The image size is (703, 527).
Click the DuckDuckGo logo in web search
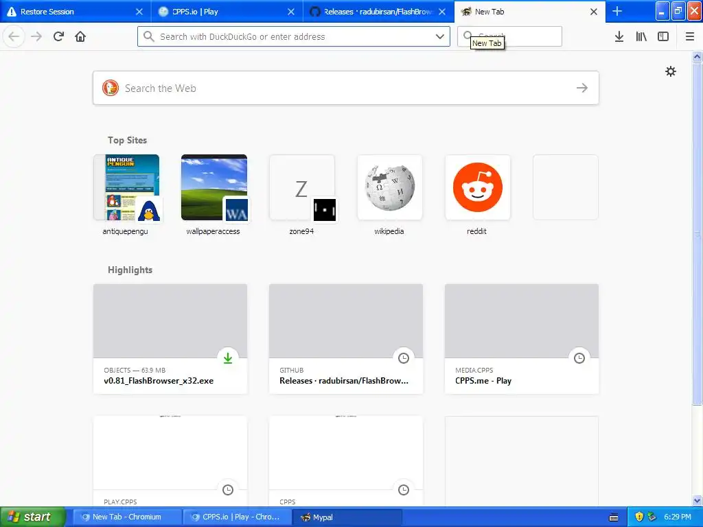111,88
